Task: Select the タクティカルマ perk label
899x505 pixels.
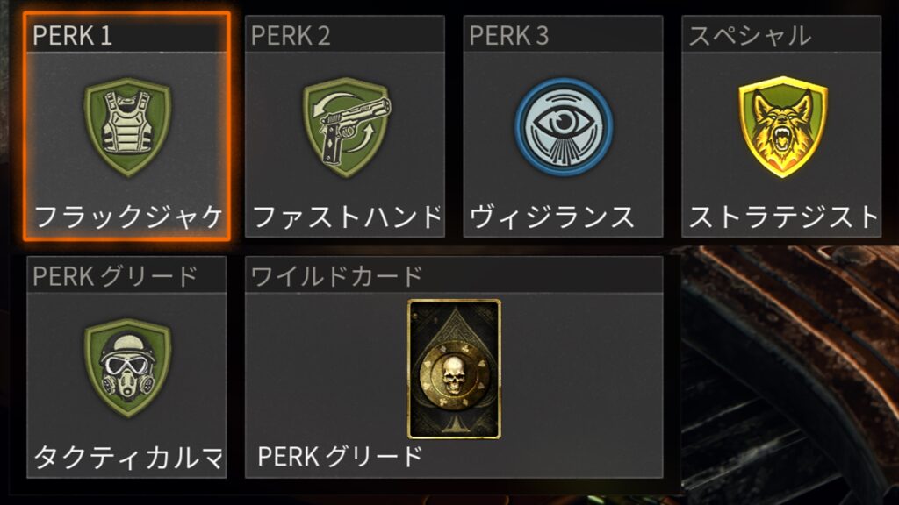Action: point(128,458)
